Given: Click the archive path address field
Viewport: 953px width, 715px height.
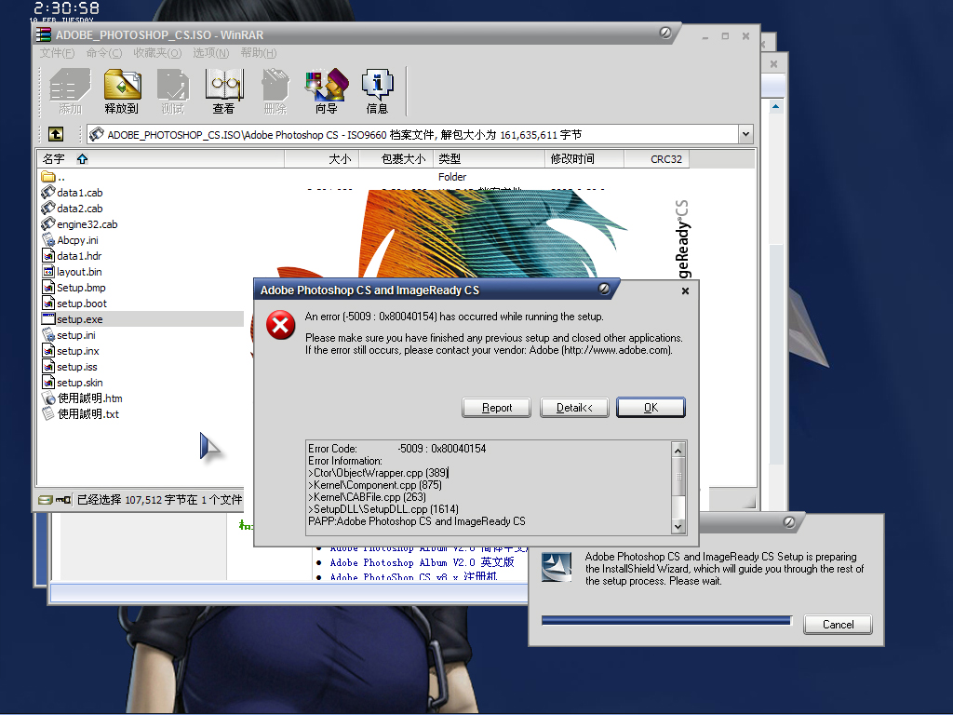Looking at the screenshot, I should [x=413, y=134].
